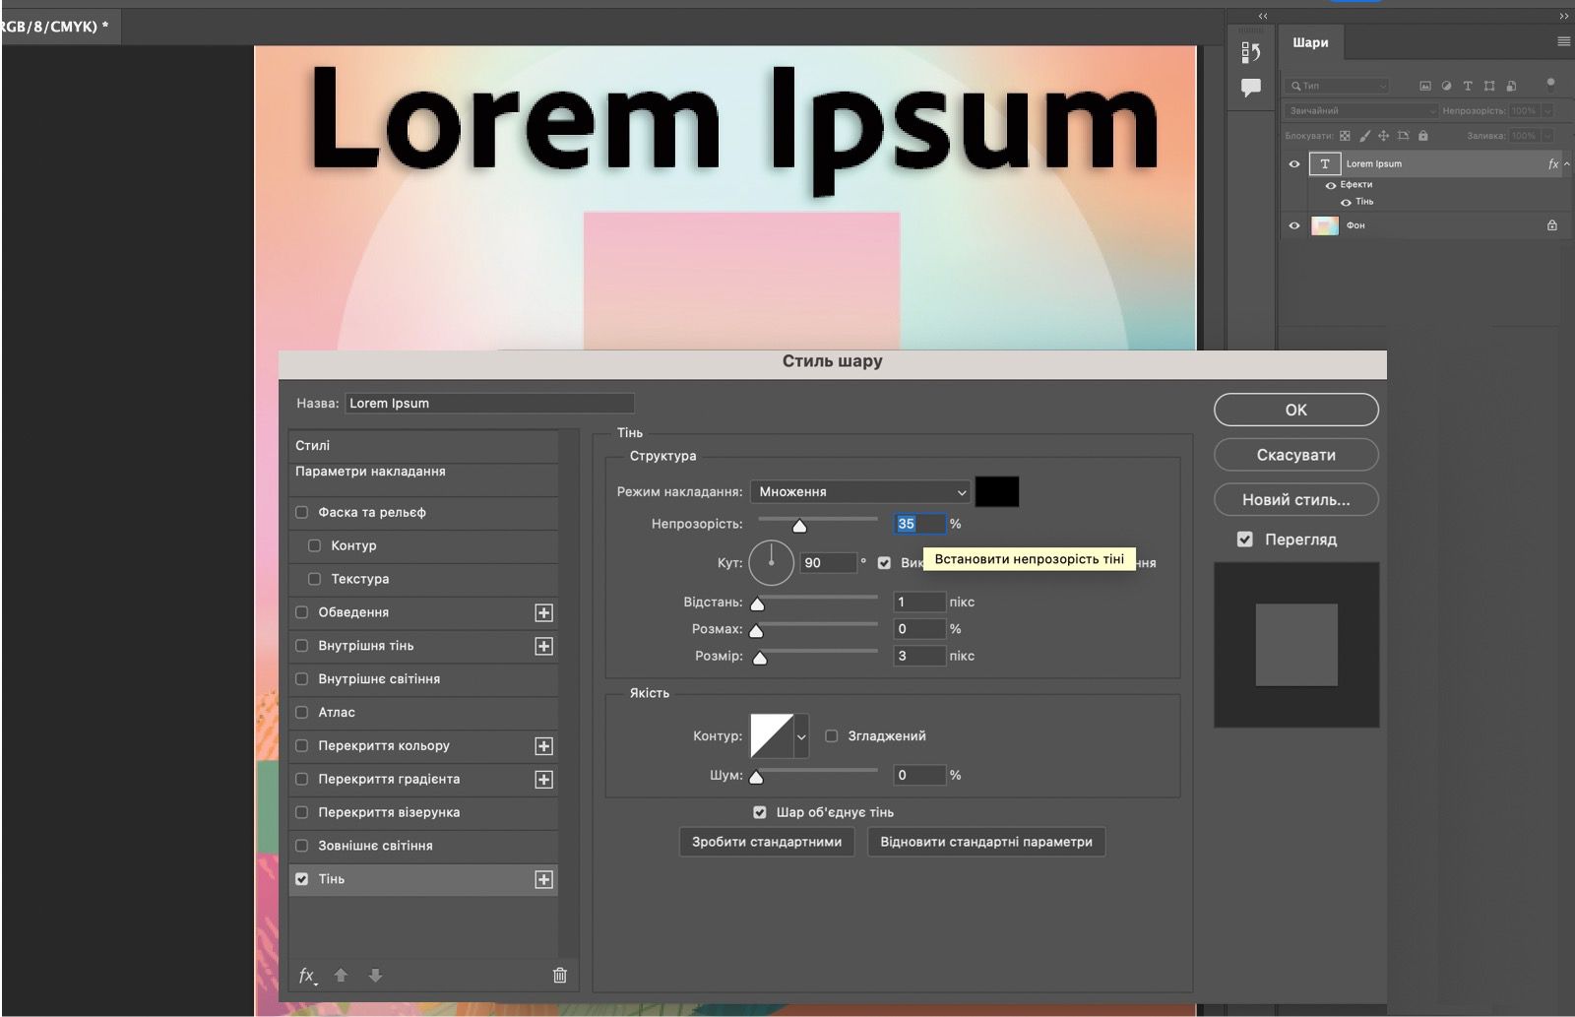Add another Тінь effect with plus icon
Image resolution: width=1575 pixels, height=1017 pixels.
point(543,879)
